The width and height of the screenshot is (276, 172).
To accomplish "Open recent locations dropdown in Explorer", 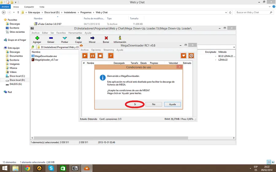I will (x=14, y=13).
